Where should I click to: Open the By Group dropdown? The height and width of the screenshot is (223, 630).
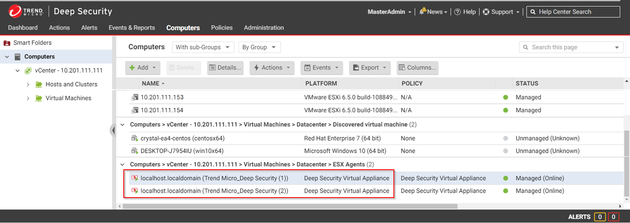(x=259, y=47)
